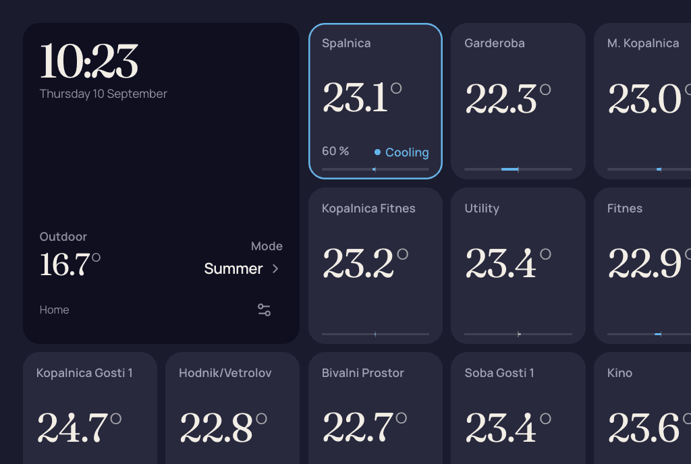Click the Home label

(54, 310)
